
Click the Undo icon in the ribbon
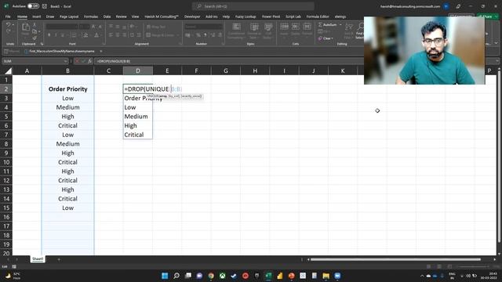9,24
